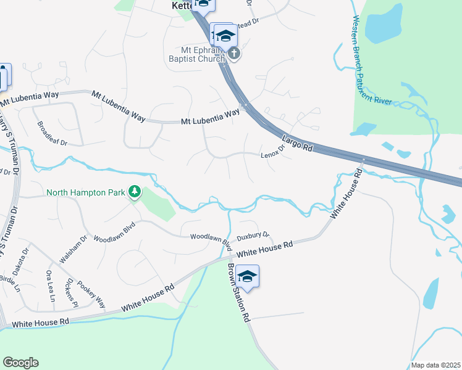Viewport: 462px width, 370px height.
Task: Click the Dickens Pl street label
Action: 71,293
